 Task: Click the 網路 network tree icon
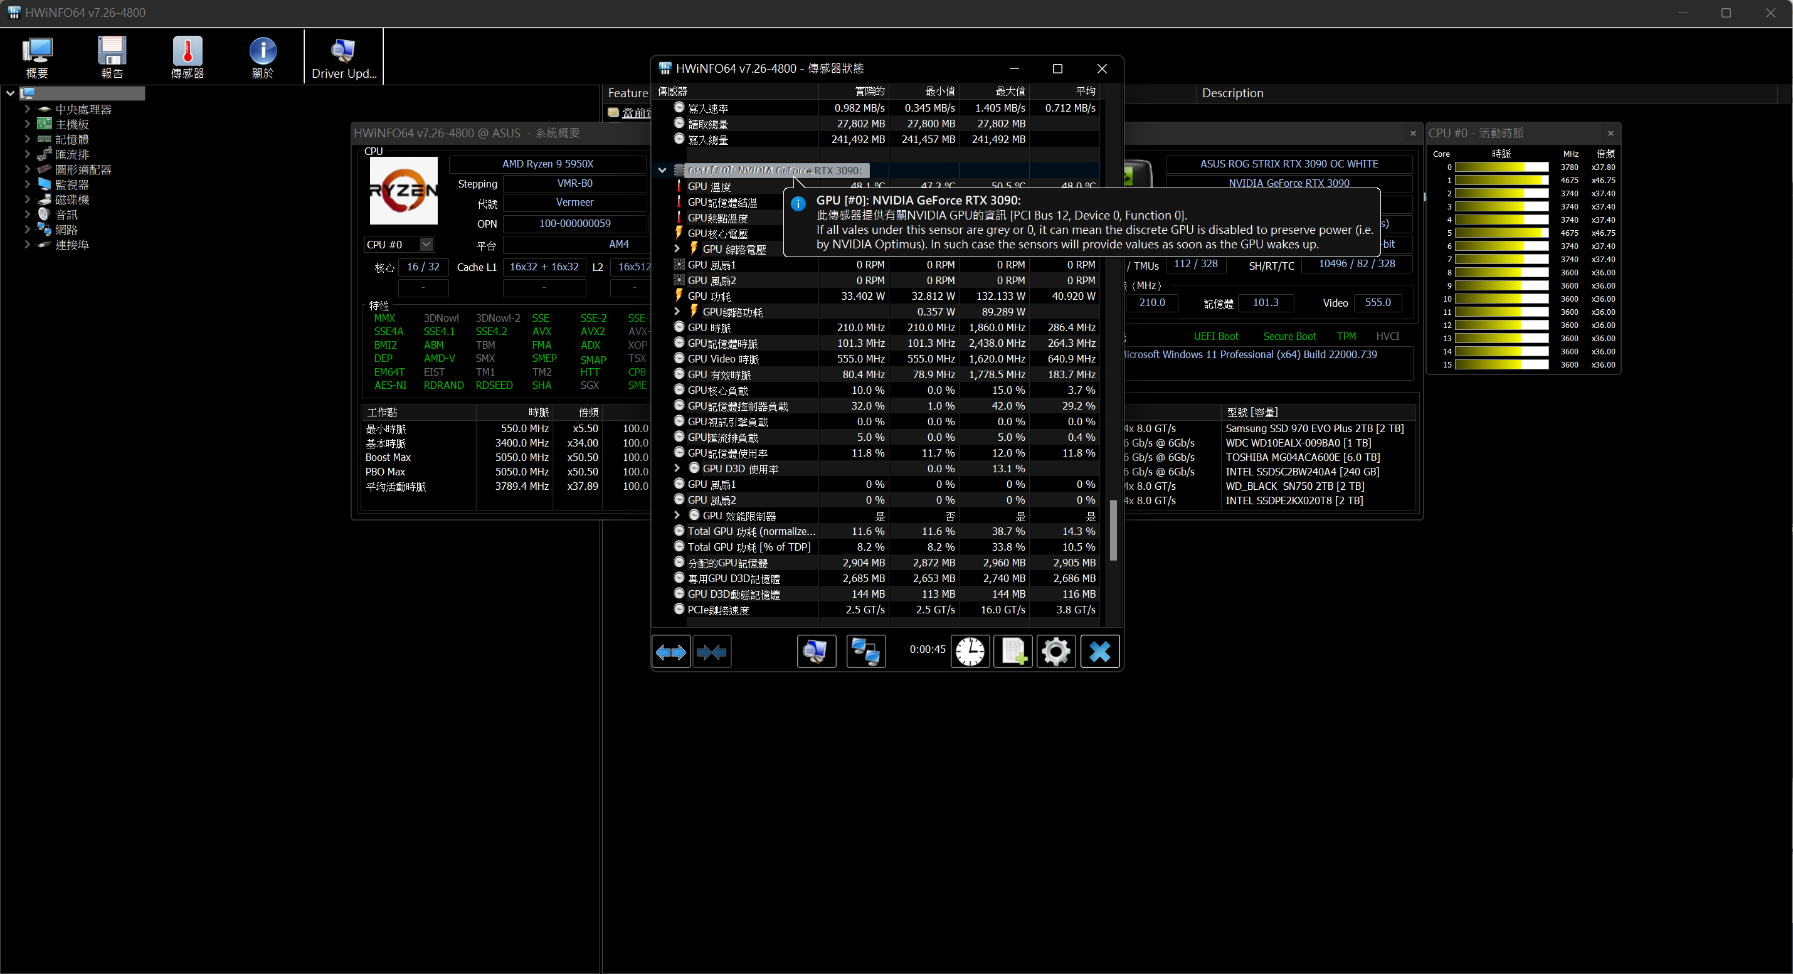[45, 230]
